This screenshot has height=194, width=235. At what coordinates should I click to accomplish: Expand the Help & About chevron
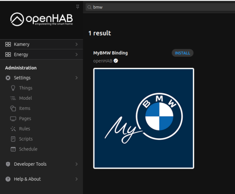76,179
